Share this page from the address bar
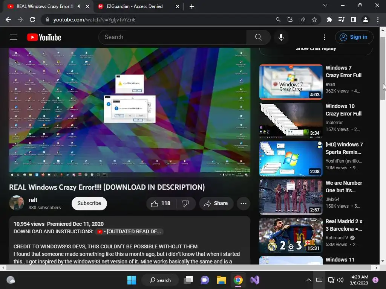Image resolution: width=386 pixels, height=289 pixels. click(302, 20)
